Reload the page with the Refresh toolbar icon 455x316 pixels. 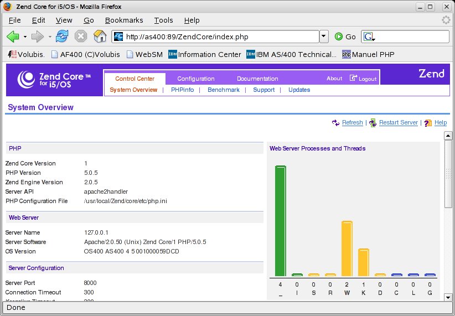coord(62,37)
